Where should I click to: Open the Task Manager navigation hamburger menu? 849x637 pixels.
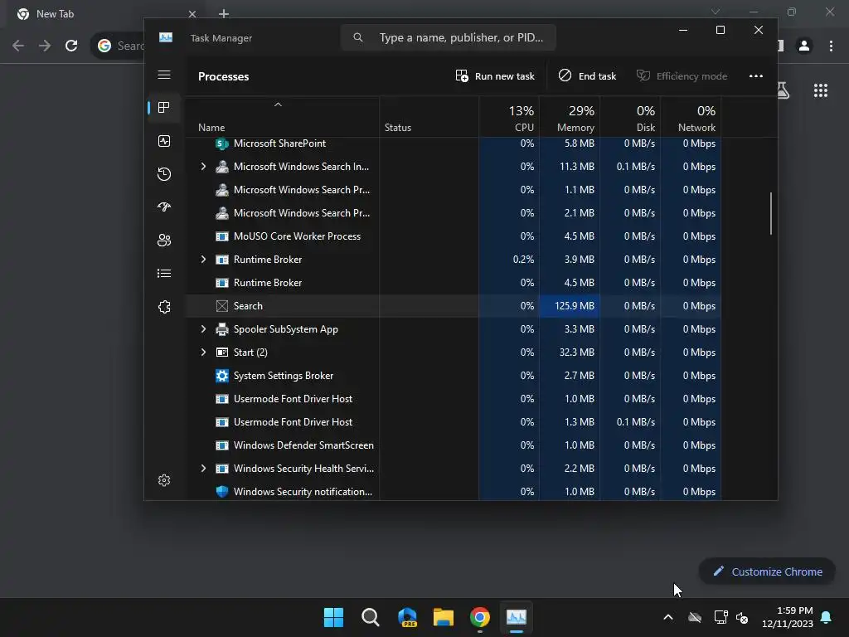(164, 75)
